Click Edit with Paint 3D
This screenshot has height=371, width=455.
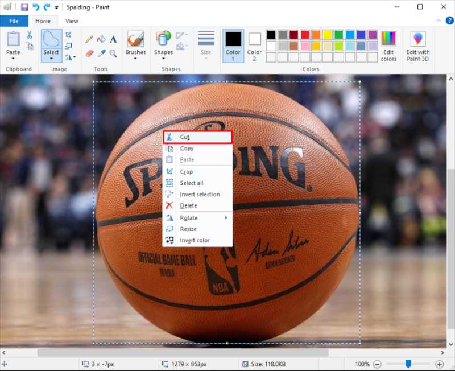[x=418, y=47]
